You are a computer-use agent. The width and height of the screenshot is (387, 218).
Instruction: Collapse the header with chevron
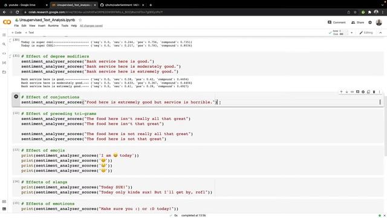click(x=380, y=33)
